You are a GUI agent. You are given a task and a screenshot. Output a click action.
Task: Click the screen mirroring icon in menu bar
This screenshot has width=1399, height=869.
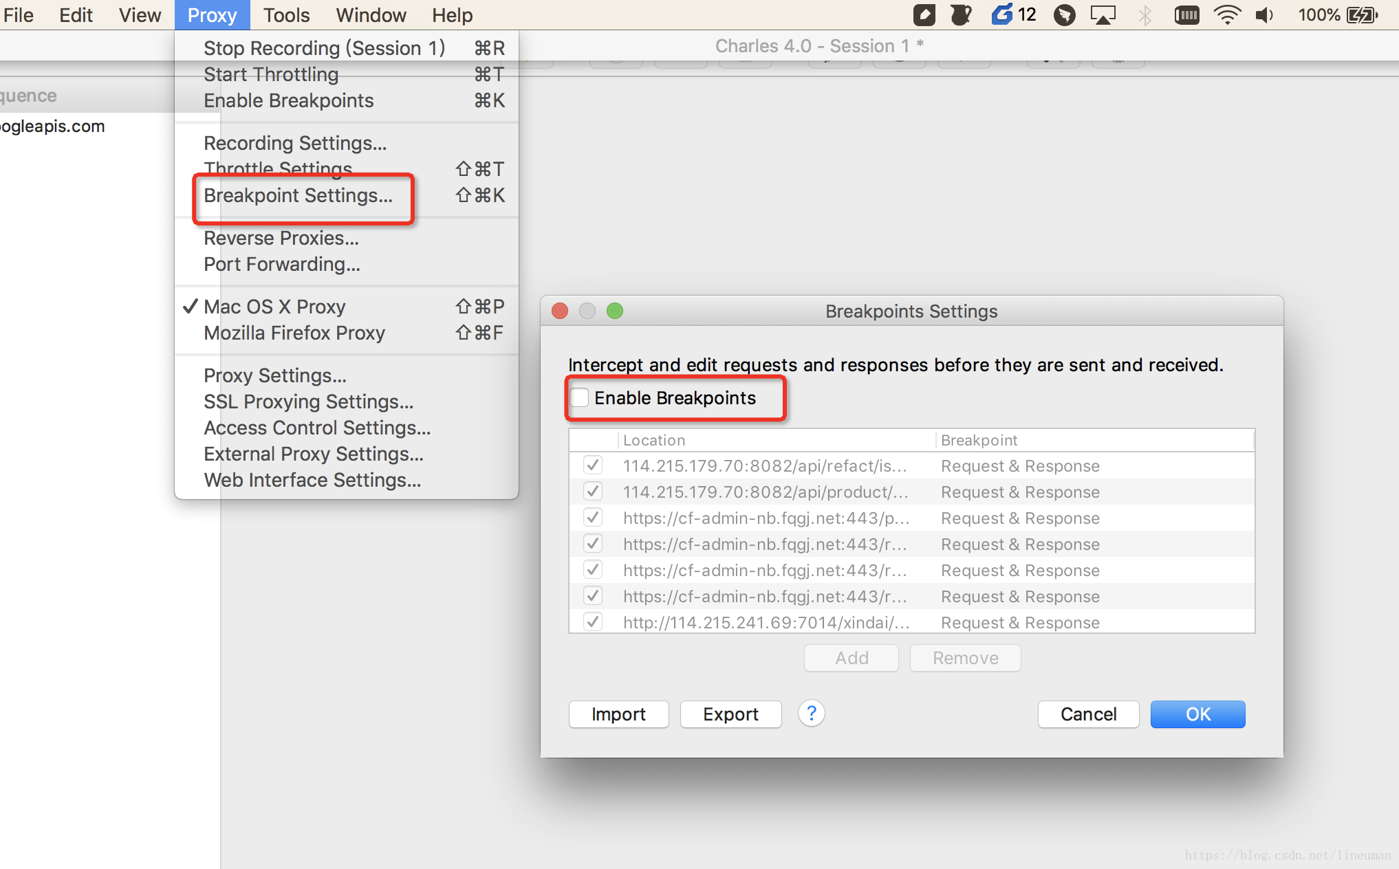1102,15
